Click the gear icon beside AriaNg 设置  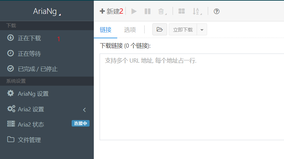pos(10,93)
